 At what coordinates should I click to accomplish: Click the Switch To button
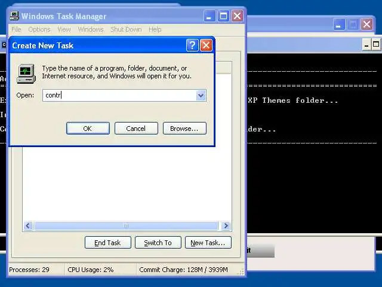coord(158,243)
